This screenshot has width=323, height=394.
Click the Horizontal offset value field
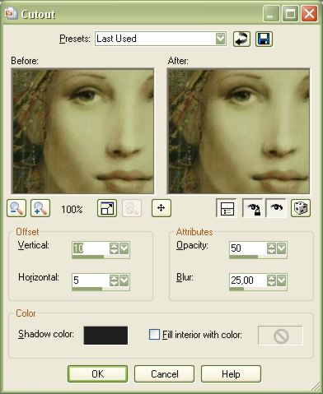[x=91, y=280]
